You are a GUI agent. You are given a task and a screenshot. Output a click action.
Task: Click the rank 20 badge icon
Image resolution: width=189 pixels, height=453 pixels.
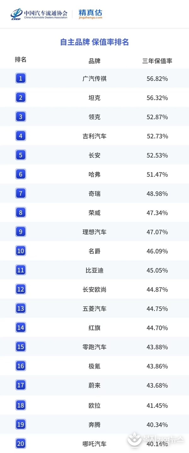[x=20, y=444]
